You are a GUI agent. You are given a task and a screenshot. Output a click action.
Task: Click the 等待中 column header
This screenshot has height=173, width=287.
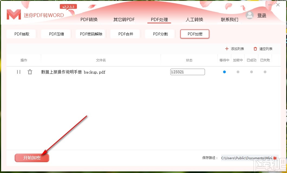224,60
